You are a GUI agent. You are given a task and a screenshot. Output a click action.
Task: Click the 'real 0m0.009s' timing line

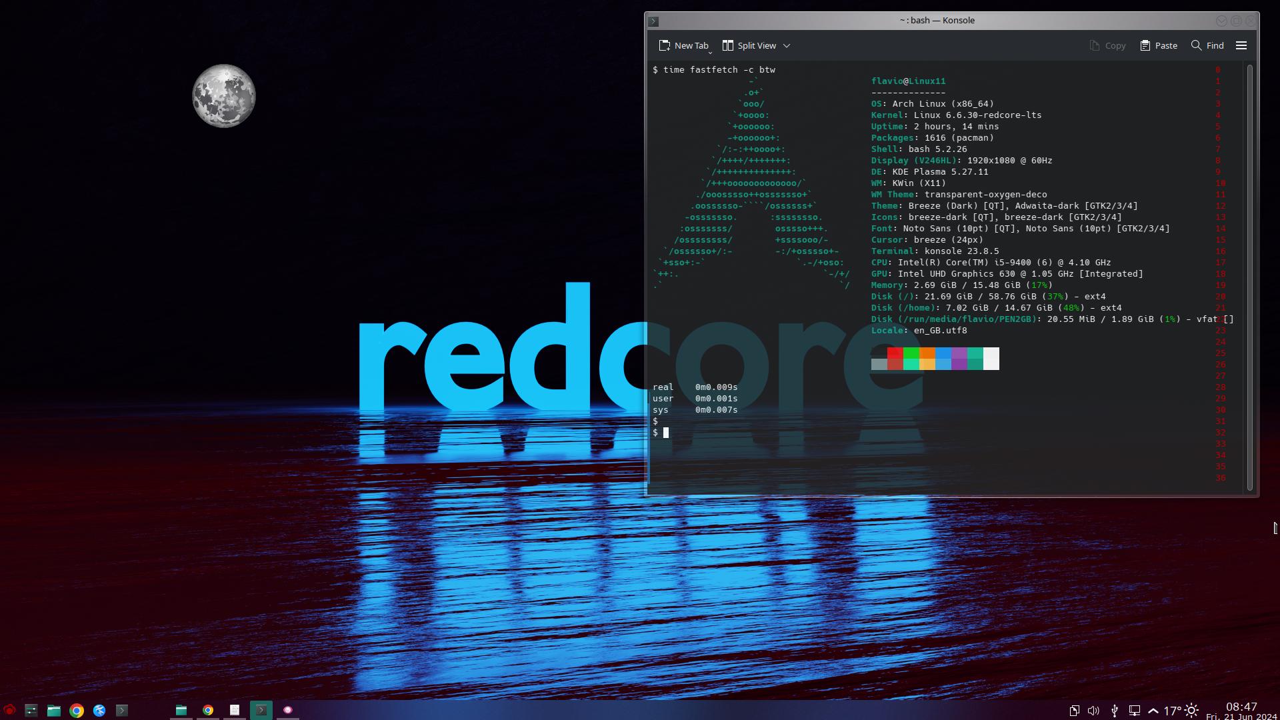[695, 387]
